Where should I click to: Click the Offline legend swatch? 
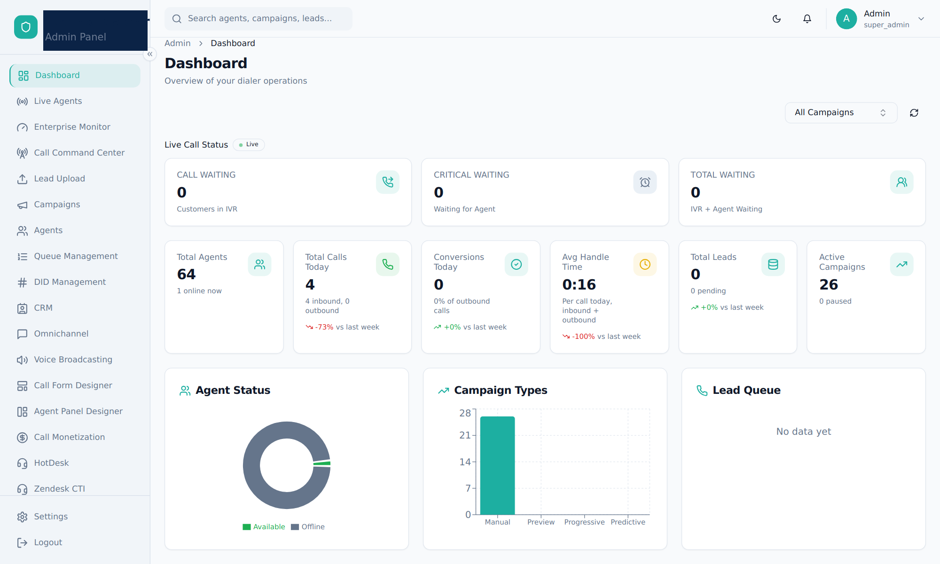click(295, 527)
